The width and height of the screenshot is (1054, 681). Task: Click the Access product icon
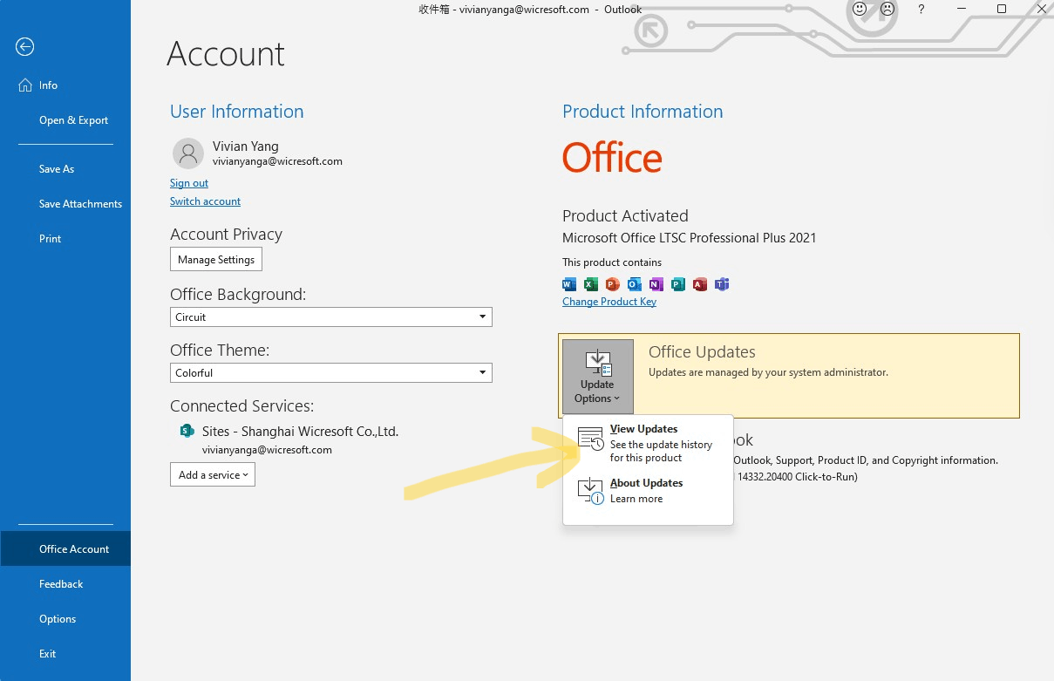point(700,283)
